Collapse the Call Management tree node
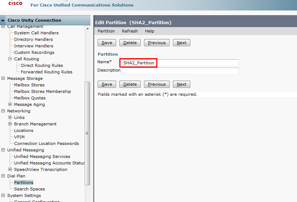The width and height of the screenshot is (297, 202). (x=3, y=26)
